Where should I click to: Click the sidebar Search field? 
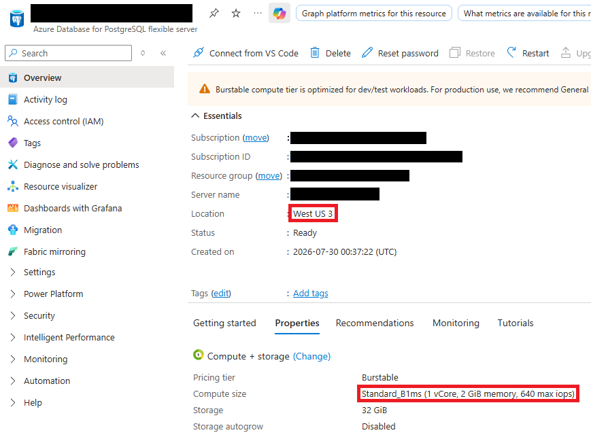(x=68, y=53)
